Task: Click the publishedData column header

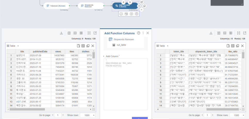Action: click(40, 52)
